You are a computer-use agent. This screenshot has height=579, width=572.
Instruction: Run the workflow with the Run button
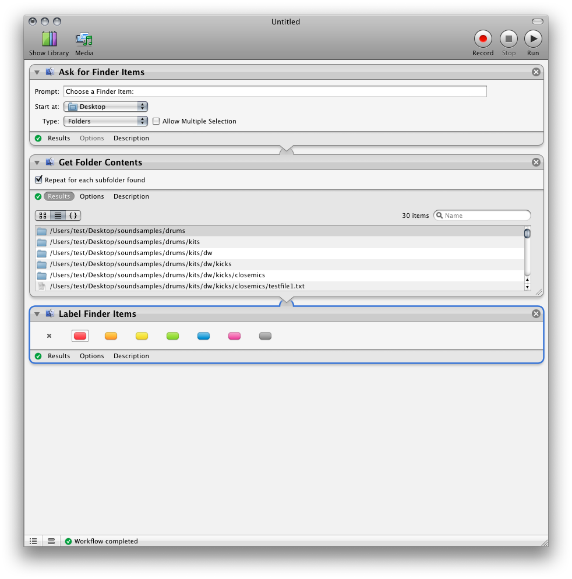pyautogui.click(x=533, y=39)
